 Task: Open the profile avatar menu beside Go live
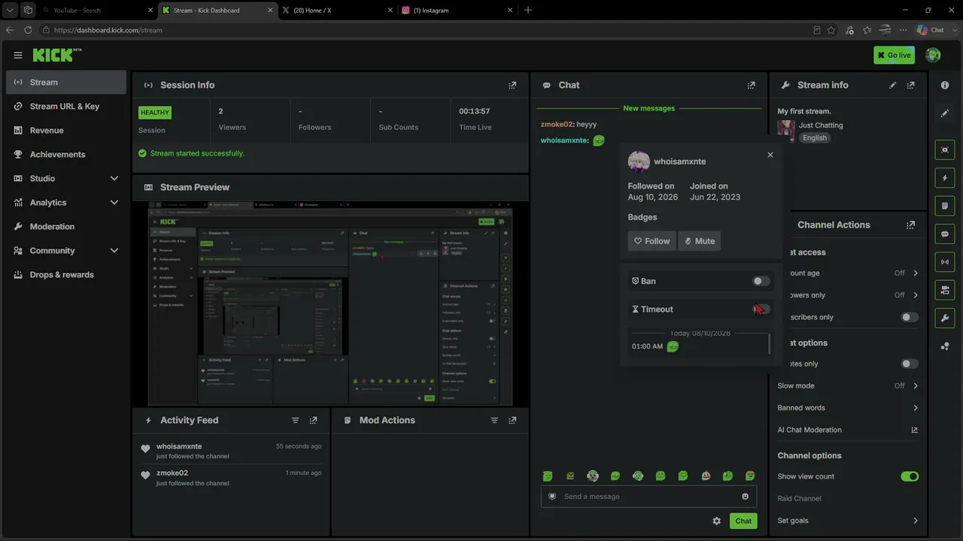click(x=933, y=55)
